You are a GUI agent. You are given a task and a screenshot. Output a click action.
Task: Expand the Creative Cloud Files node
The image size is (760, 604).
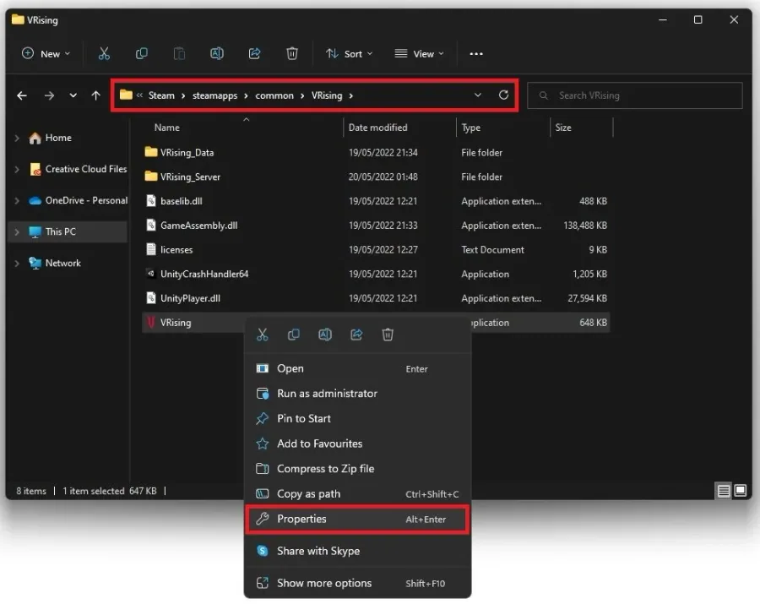(x=17, y=169)
